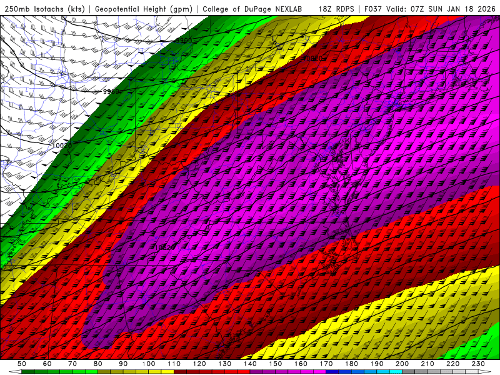Screen dimensions: 500x375
Task: Click the legend value 130
Action: (x=225, y=364)
